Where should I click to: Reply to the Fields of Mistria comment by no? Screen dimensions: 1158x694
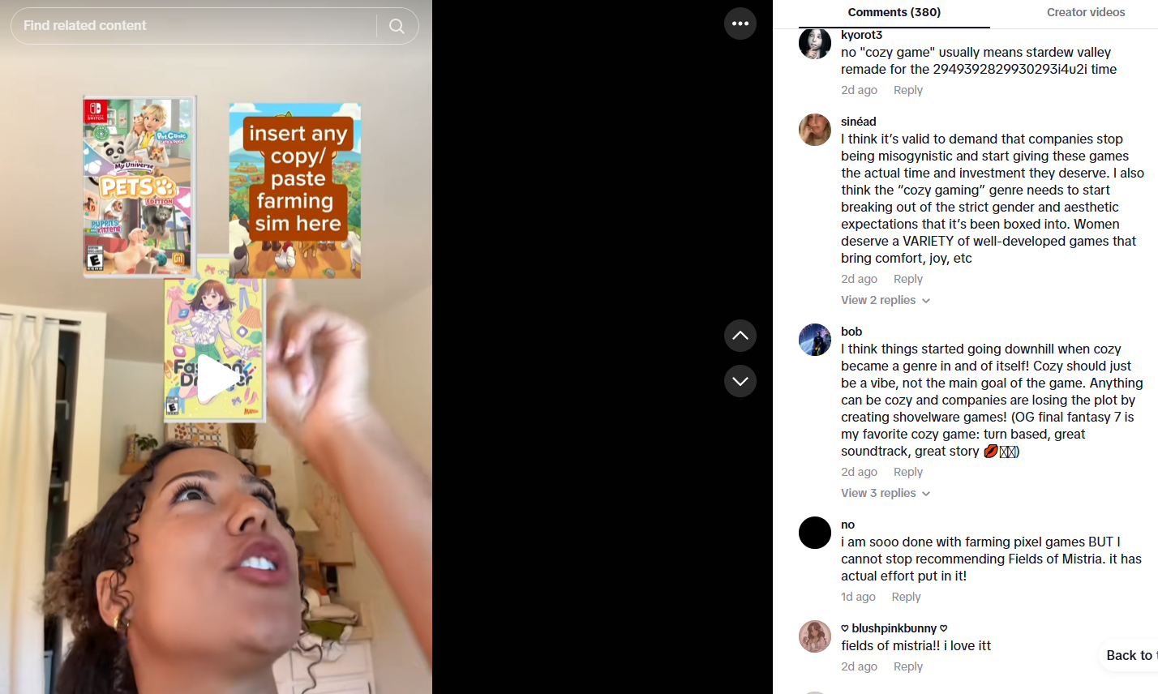coord(906,597)
